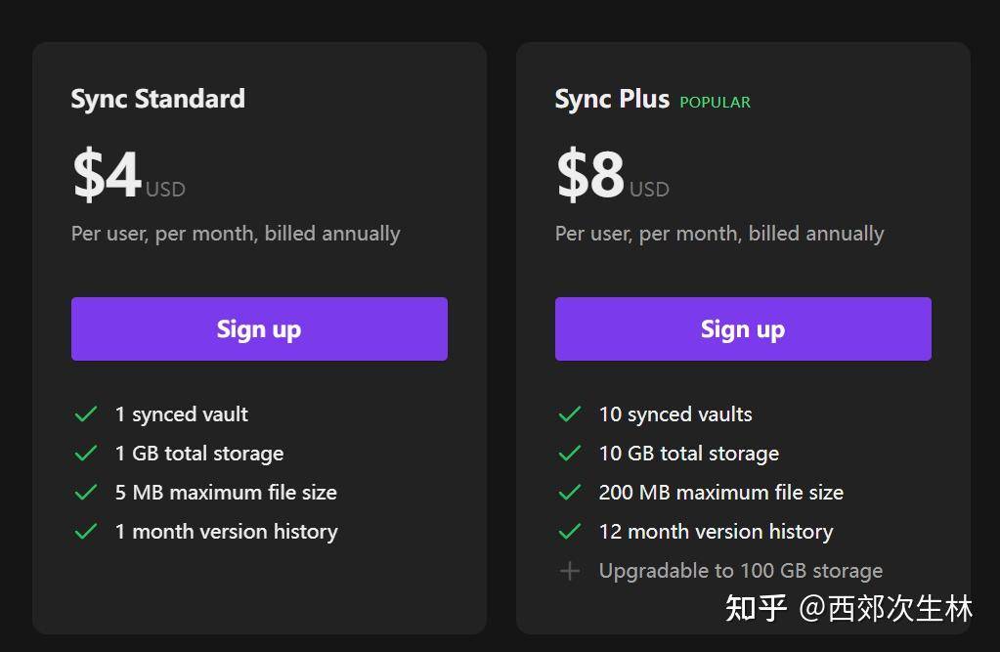Image resolution: width=1000 pixels, height=652 pixels.
Task: Click the $4 USD price
Action: pyautogui.click(x=129, y=174)
